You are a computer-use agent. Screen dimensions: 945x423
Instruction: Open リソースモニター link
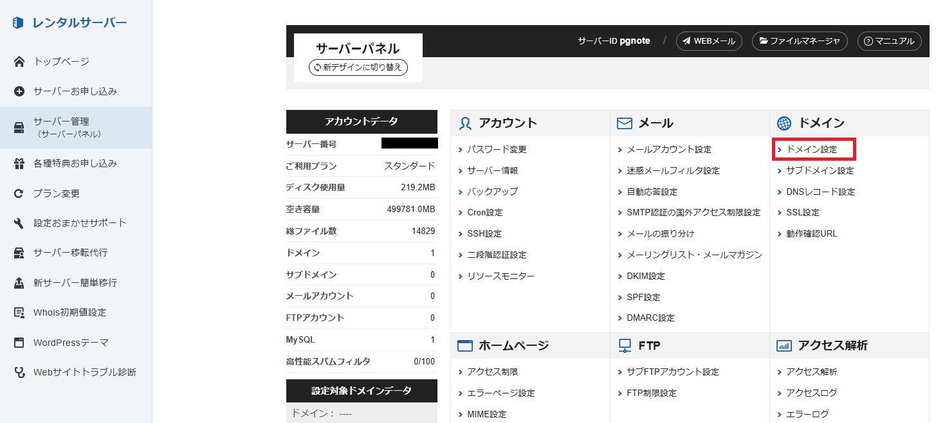[500, 276]
